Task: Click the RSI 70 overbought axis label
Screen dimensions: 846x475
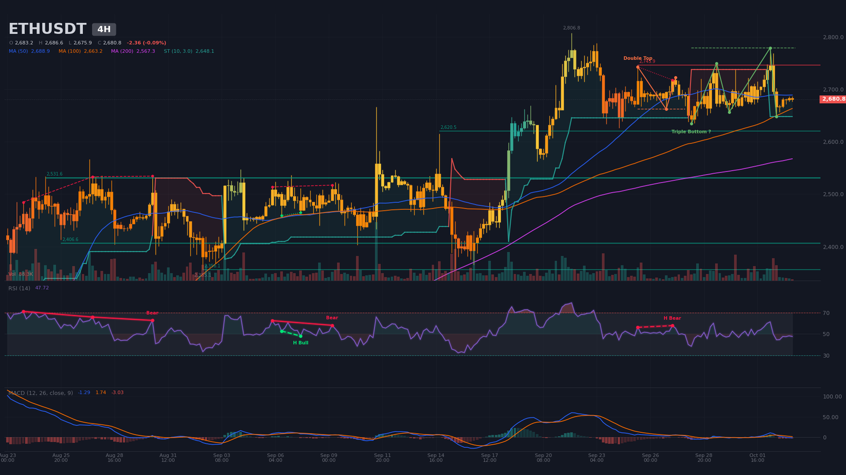Action: [x=826, y=313]
